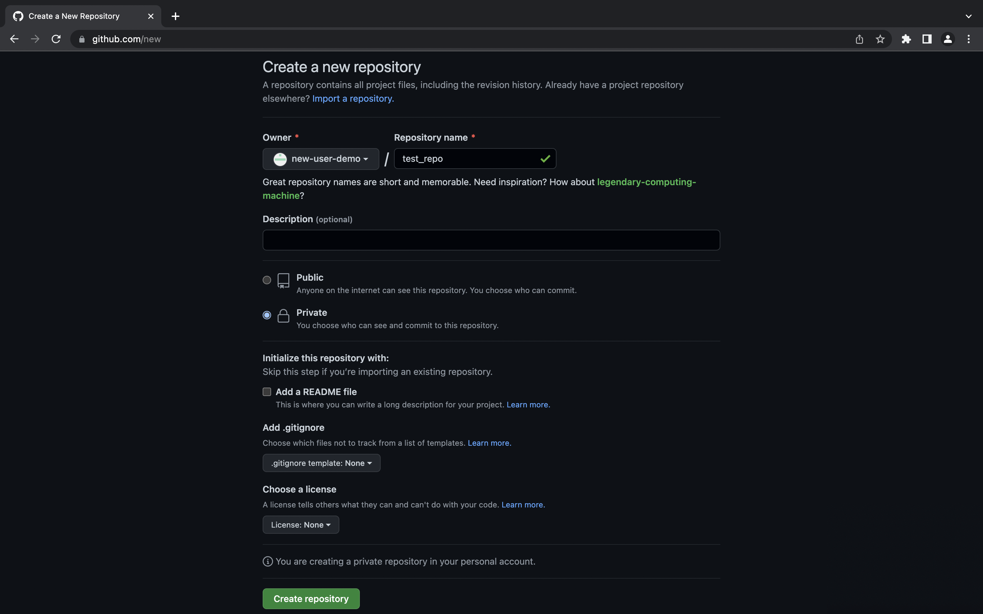Screen dimensions: 983x614
Task: Click the Create repository button
Action: pos(311,598)
